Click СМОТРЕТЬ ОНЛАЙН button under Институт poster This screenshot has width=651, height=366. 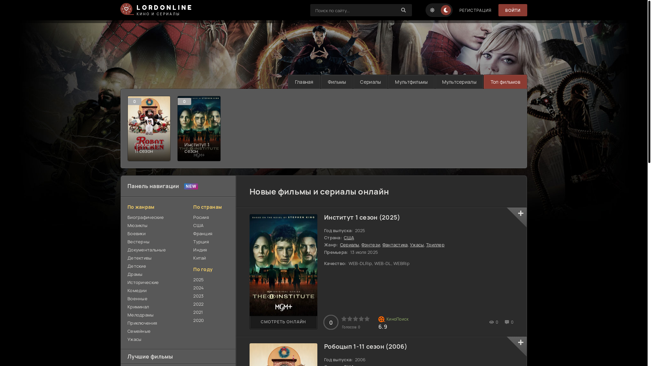283,322
